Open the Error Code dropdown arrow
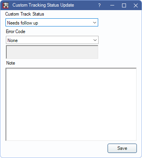Image resolution: width=142 pixels, height=158 pixels. click(x=95, y=40)
